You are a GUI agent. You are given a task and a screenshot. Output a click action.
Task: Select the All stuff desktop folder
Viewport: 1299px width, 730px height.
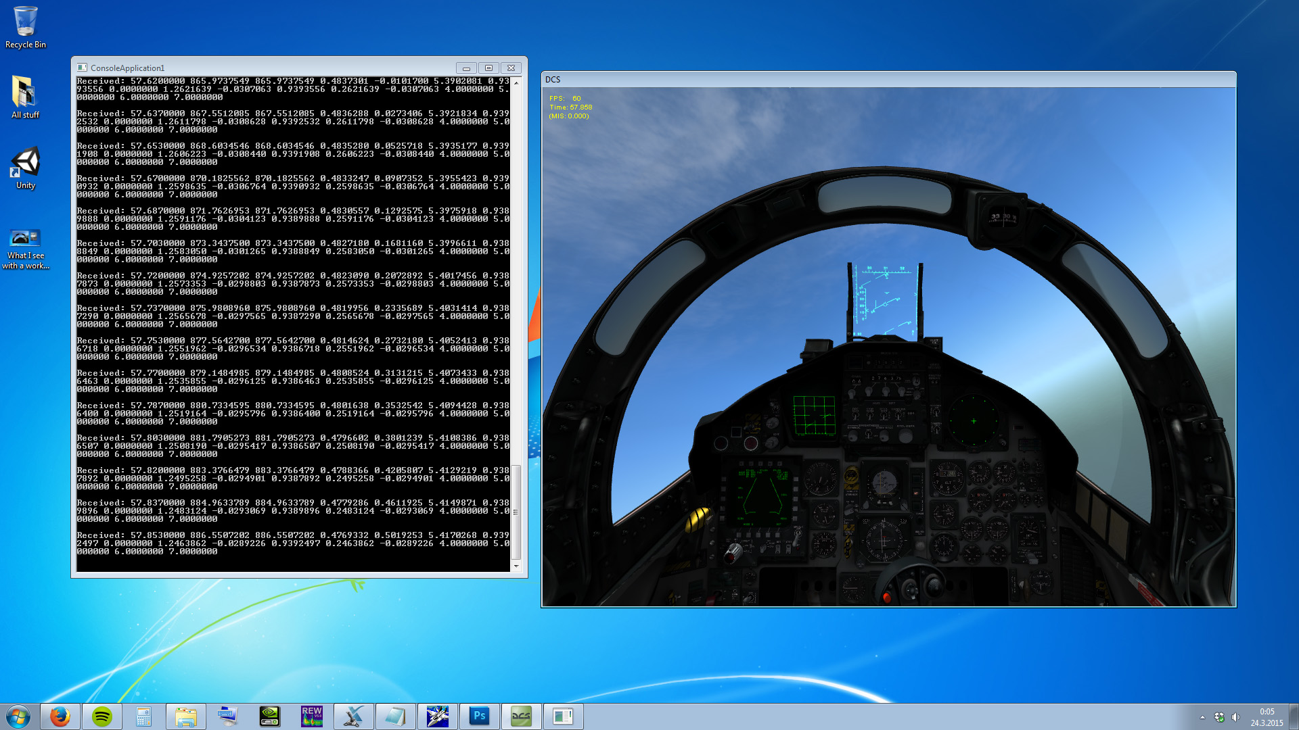click(x=25, y=97)
